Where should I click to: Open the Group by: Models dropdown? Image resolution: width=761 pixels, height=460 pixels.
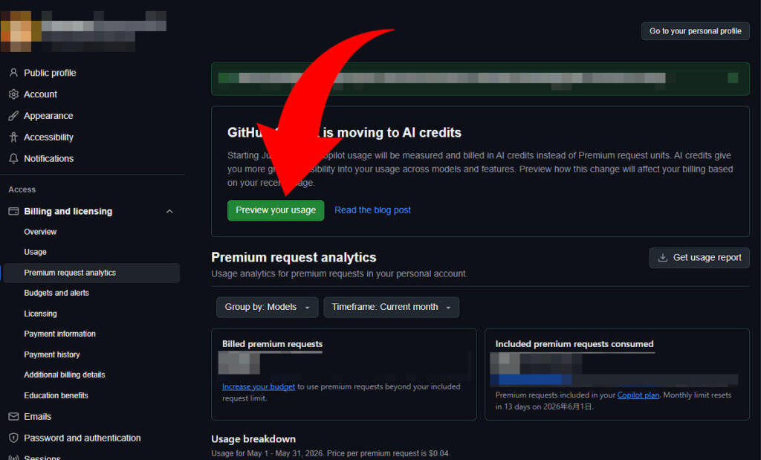click(x=267, y=307)
